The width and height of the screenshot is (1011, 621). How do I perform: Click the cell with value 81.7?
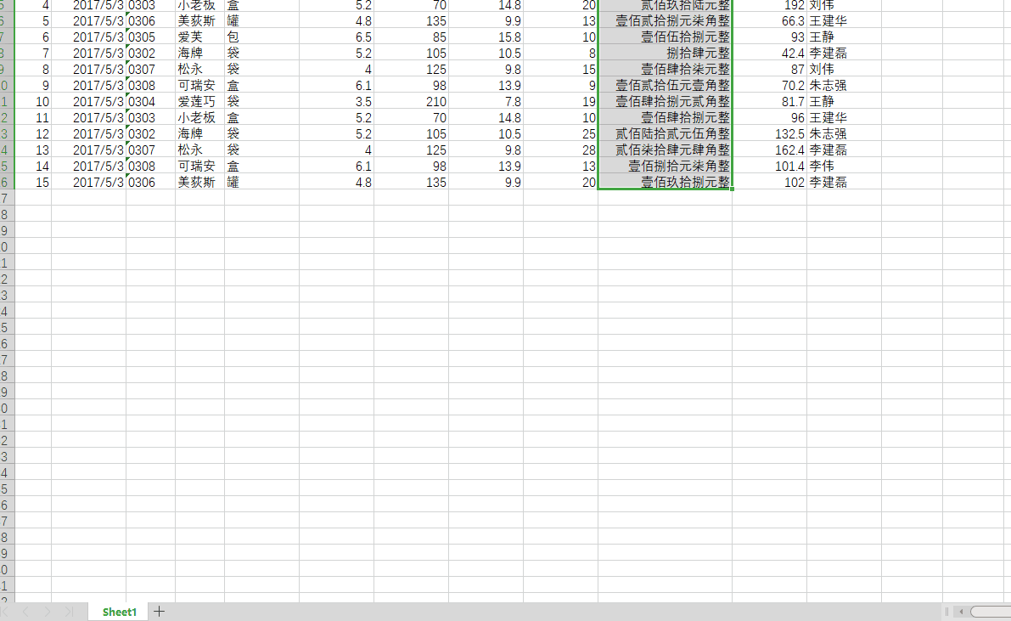[769, 101]
